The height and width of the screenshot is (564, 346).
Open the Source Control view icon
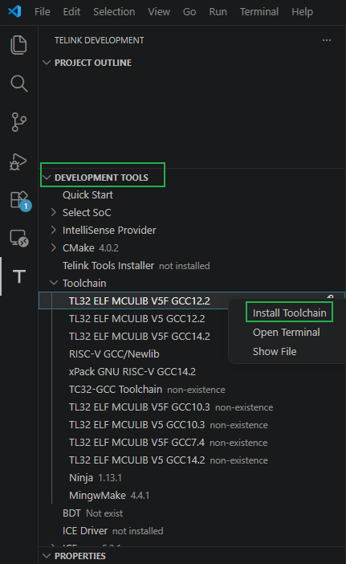pos(18,122)
